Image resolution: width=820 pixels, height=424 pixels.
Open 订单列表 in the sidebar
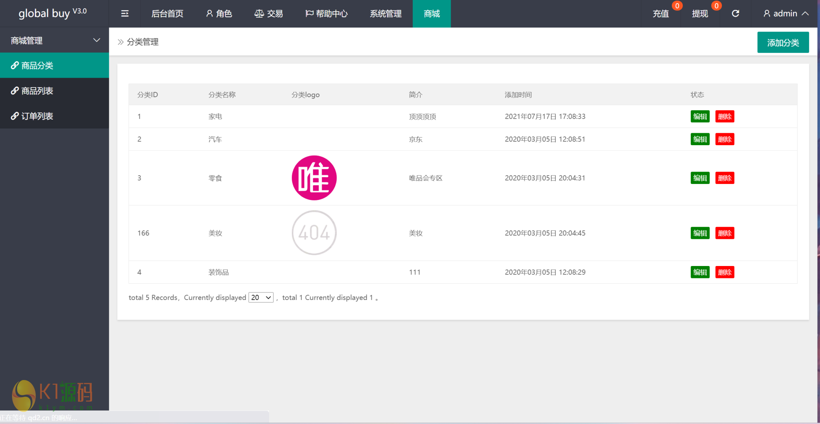pyautogui.click(x=37, y=116)
